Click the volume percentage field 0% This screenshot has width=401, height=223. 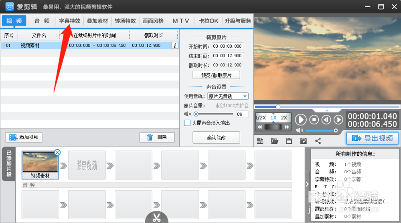pyautogui.click(x=242, y=114)
